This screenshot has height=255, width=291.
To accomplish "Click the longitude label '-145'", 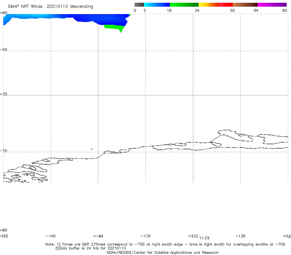I will (x=51, y=236).
